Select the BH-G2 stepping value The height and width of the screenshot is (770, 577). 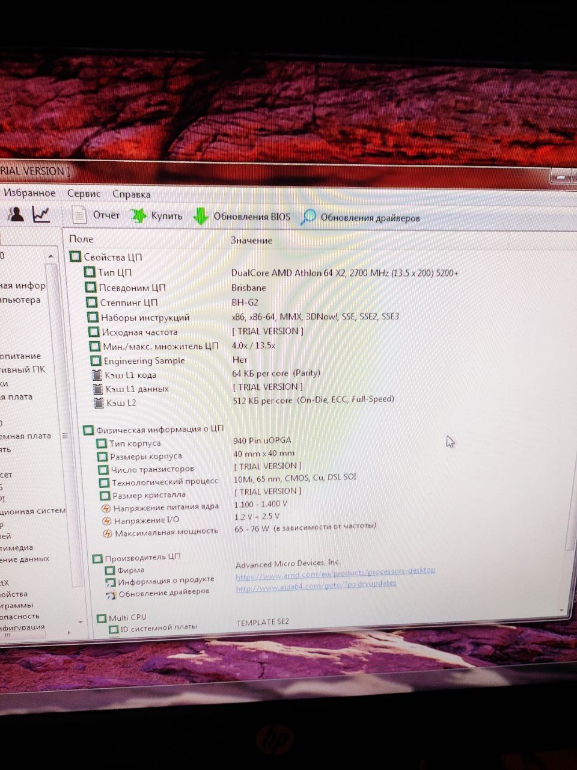pos(245,302)
